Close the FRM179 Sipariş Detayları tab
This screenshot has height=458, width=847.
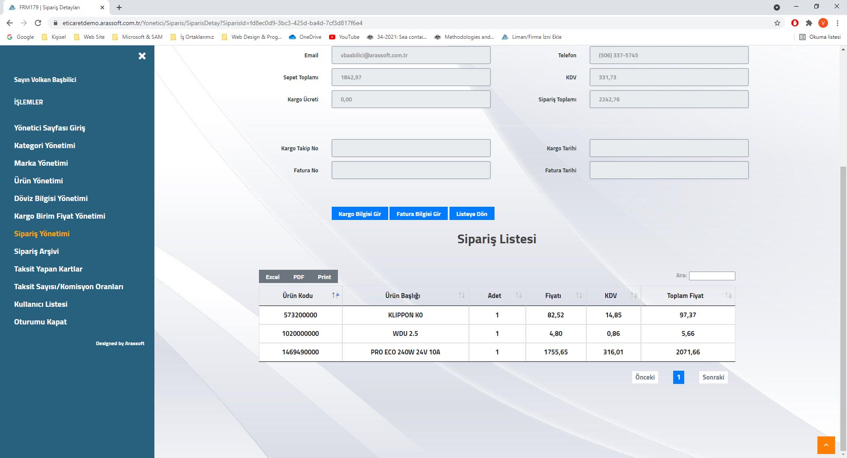[x=102, y=7]
